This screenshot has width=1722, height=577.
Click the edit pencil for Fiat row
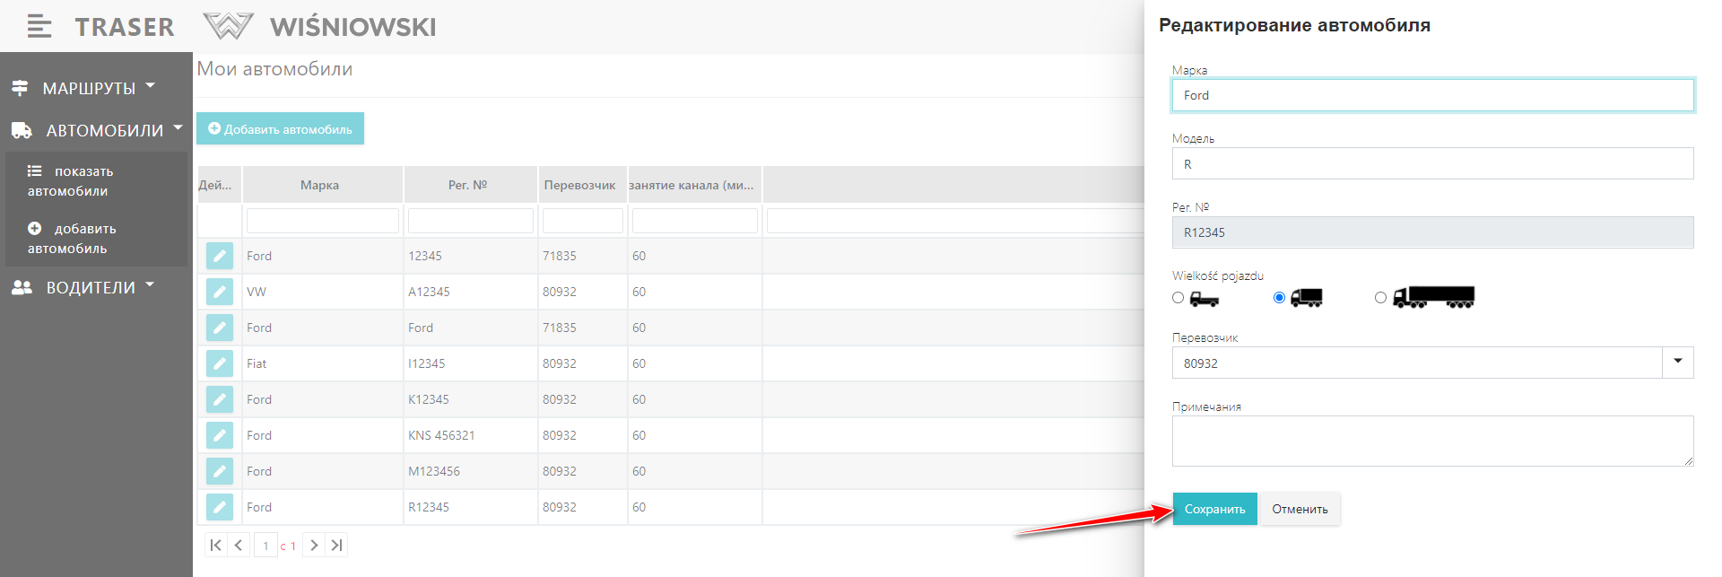pyautogui.click(x=220, y=363)
